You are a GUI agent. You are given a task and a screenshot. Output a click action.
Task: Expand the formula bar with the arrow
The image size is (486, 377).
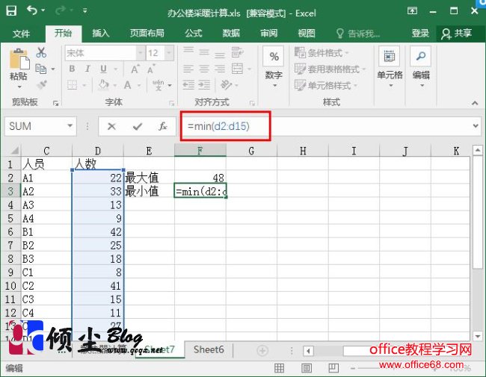click(x=476, y=125)
